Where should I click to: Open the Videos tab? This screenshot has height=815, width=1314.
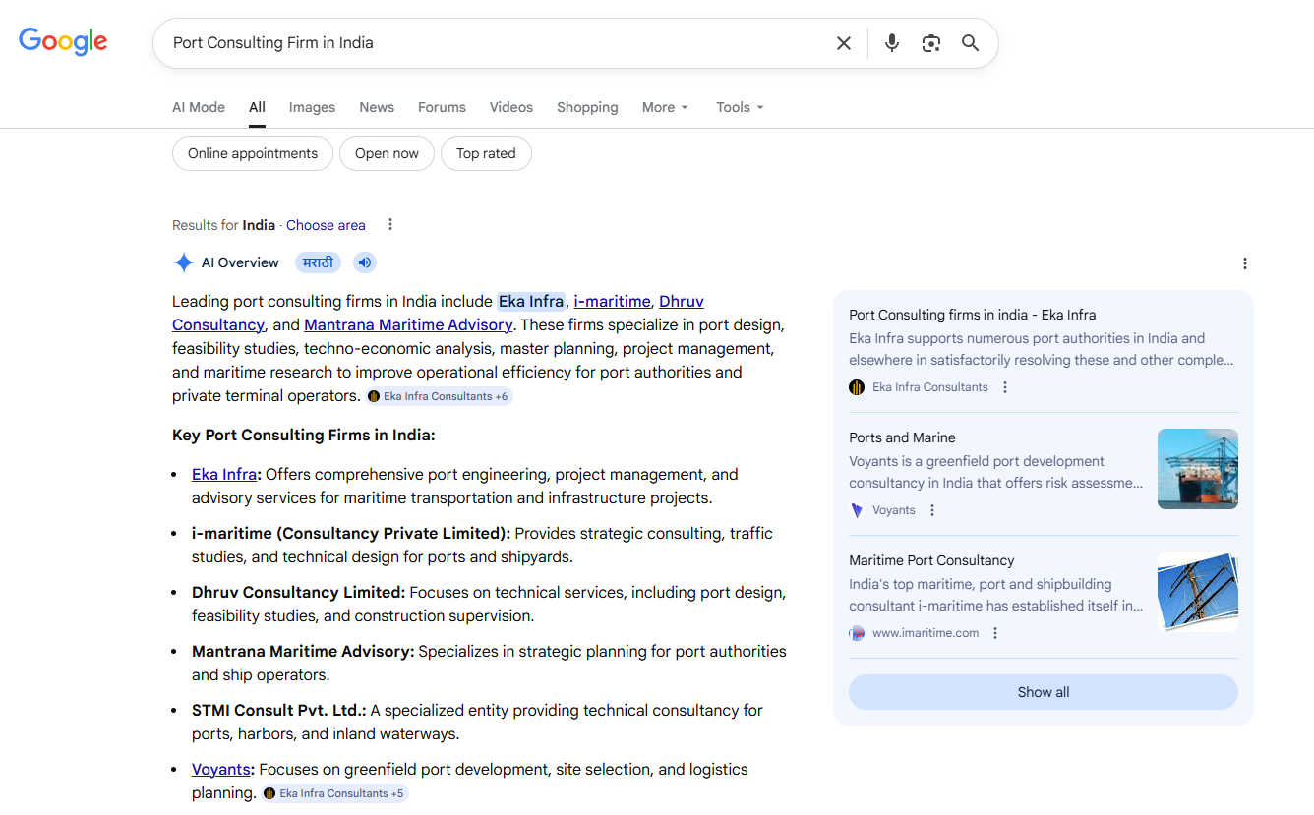point(511,107)
